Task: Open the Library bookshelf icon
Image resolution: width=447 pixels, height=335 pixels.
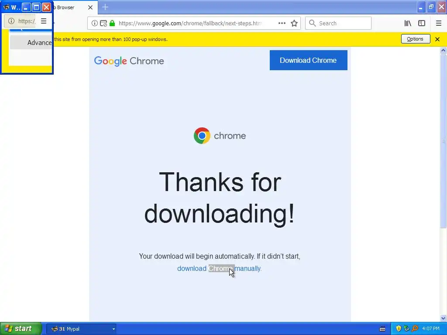Action: tap(408, 24)
